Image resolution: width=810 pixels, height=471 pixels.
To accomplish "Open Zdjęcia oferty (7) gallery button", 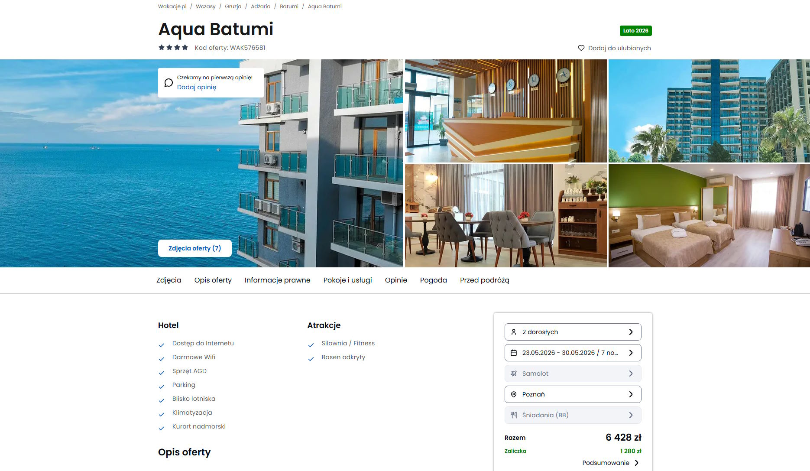I will (x=195, y=248).
